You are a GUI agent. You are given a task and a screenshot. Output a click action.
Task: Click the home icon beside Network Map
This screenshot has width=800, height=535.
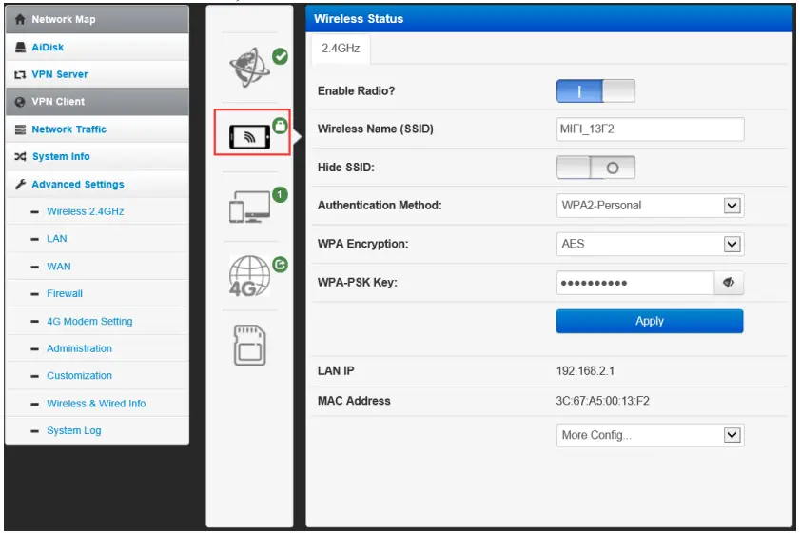point(20,19)
